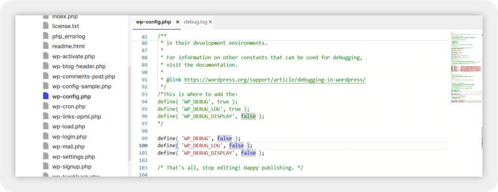Select wp-config.php in the file list

click(71, 96)
